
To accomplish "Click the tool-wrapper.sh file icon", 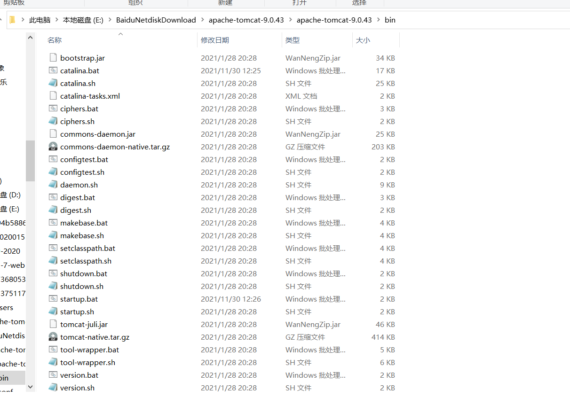I will (x=53, y=362).
